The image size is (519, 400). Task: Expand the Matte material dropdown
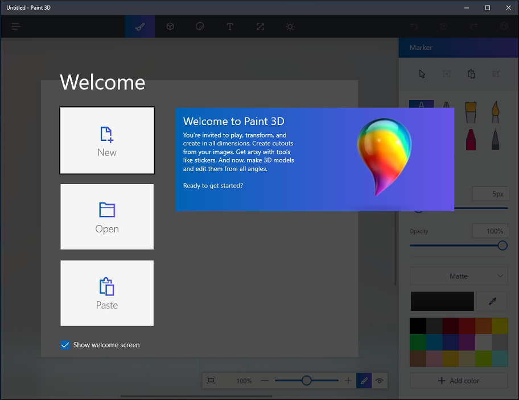459,276
